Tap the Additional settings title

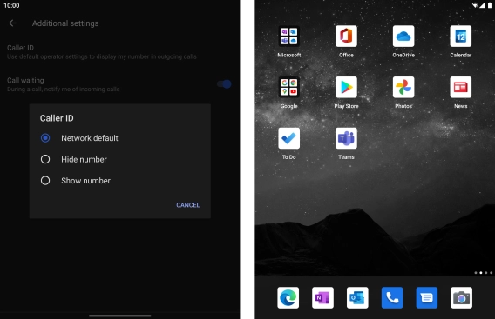(x=65, y=23)
